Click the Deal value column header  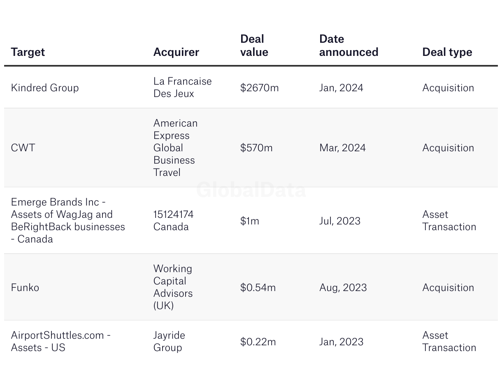254,46
